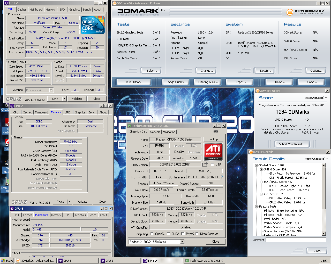
Task: Click the DRAM Frequency 540.2 MHz value
Action: (x=71, y=142)
